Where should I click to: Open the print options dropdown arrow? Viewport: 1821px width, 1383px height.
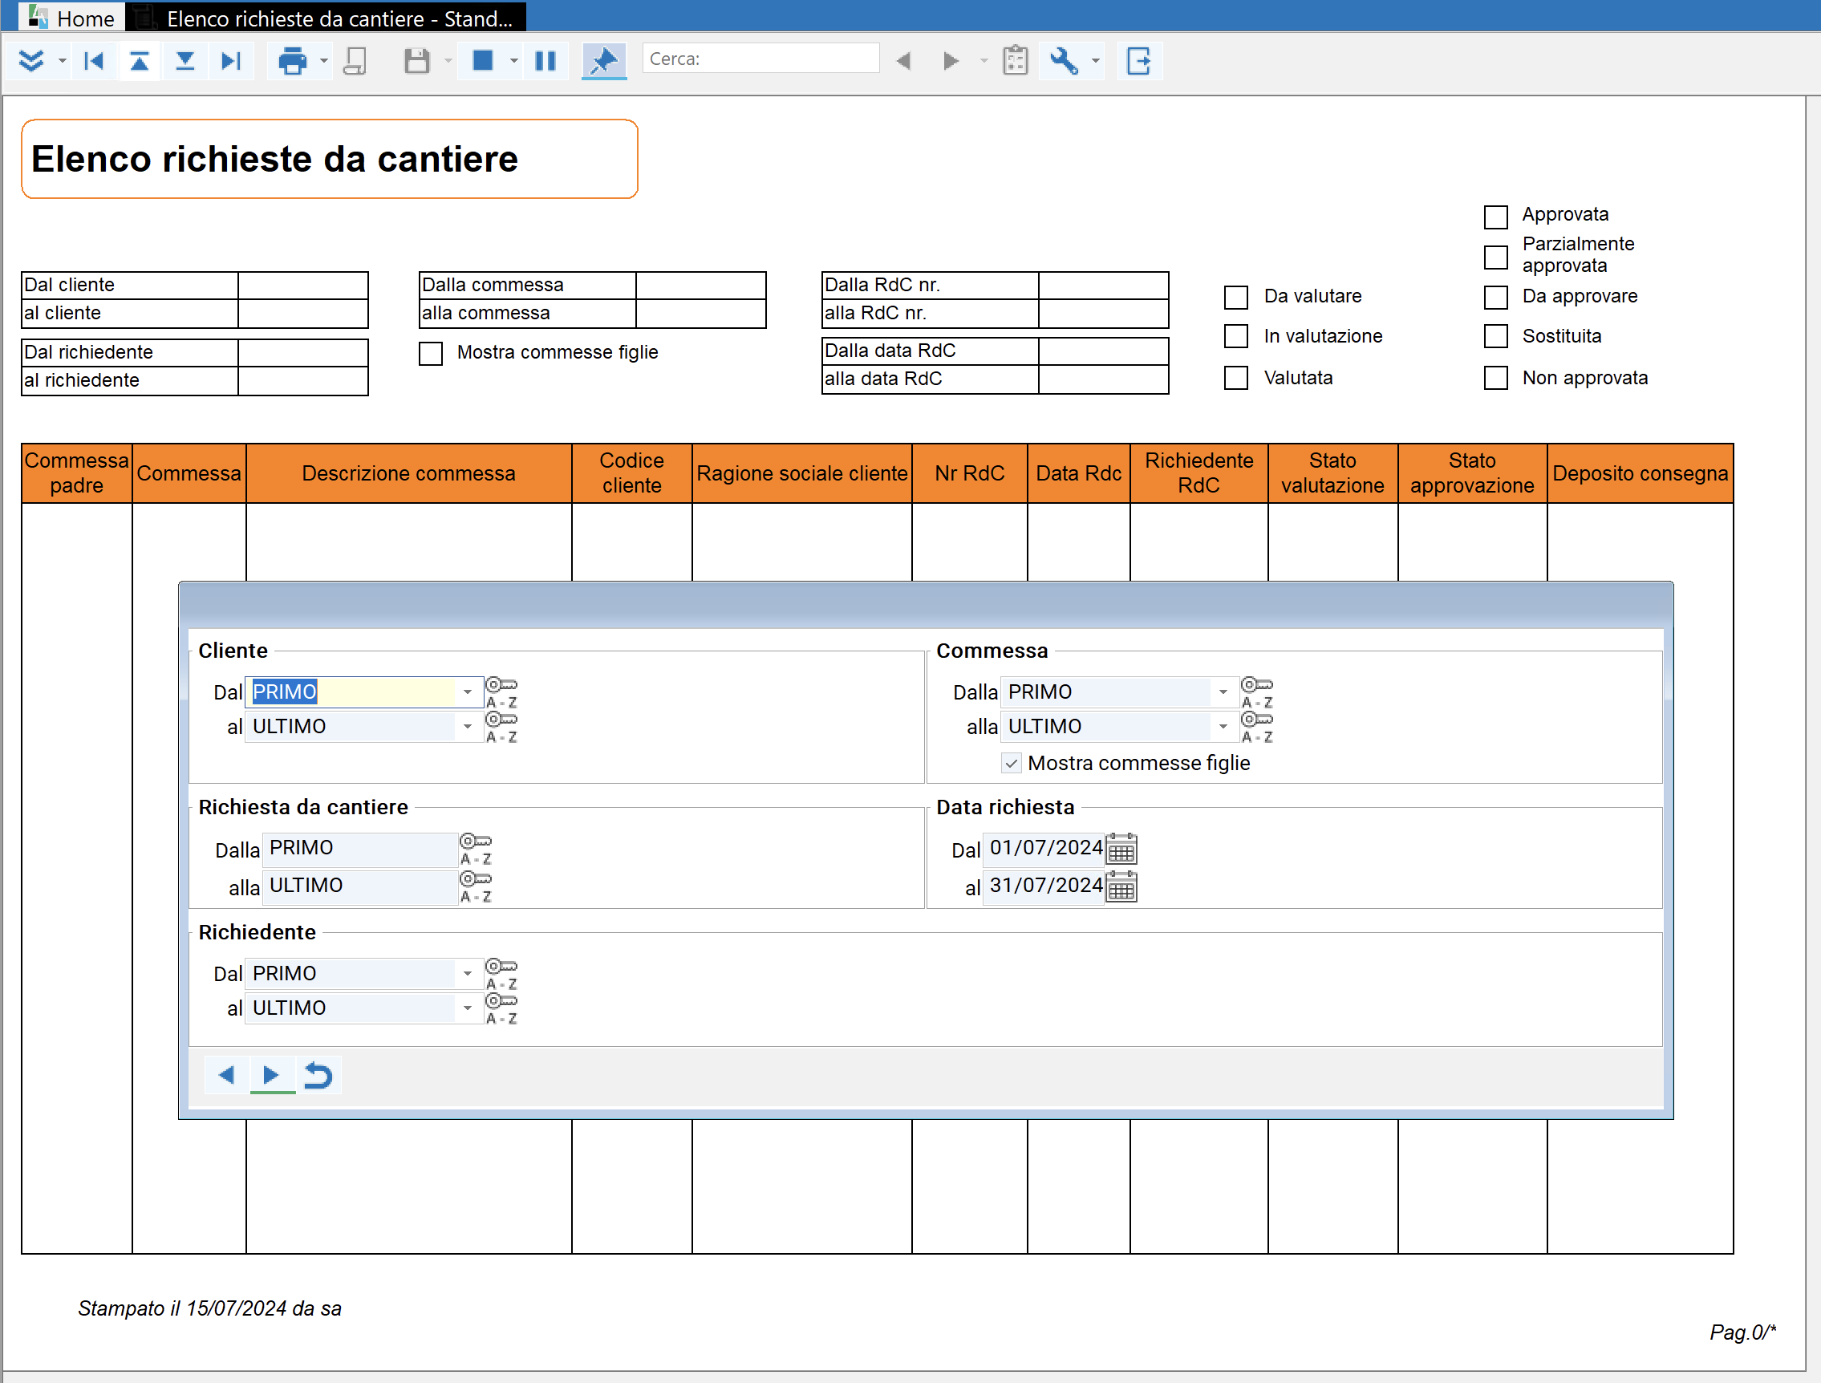[x=323, y=61]
